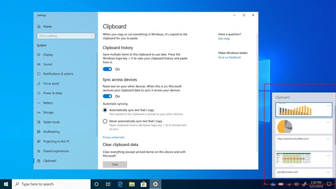This screenshot has height=189, width=336.
Task: Turn off Clipboard history toggle
Action: pyautogui.click(x=108, y=69)
